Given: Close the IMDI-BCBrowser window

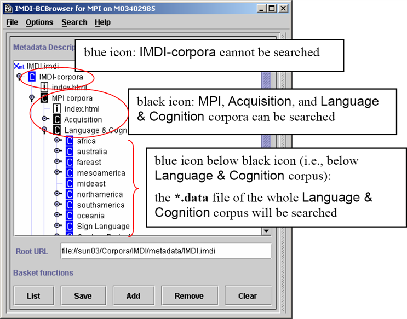Looking at the screenshot, I should click(x=283, y=9).
